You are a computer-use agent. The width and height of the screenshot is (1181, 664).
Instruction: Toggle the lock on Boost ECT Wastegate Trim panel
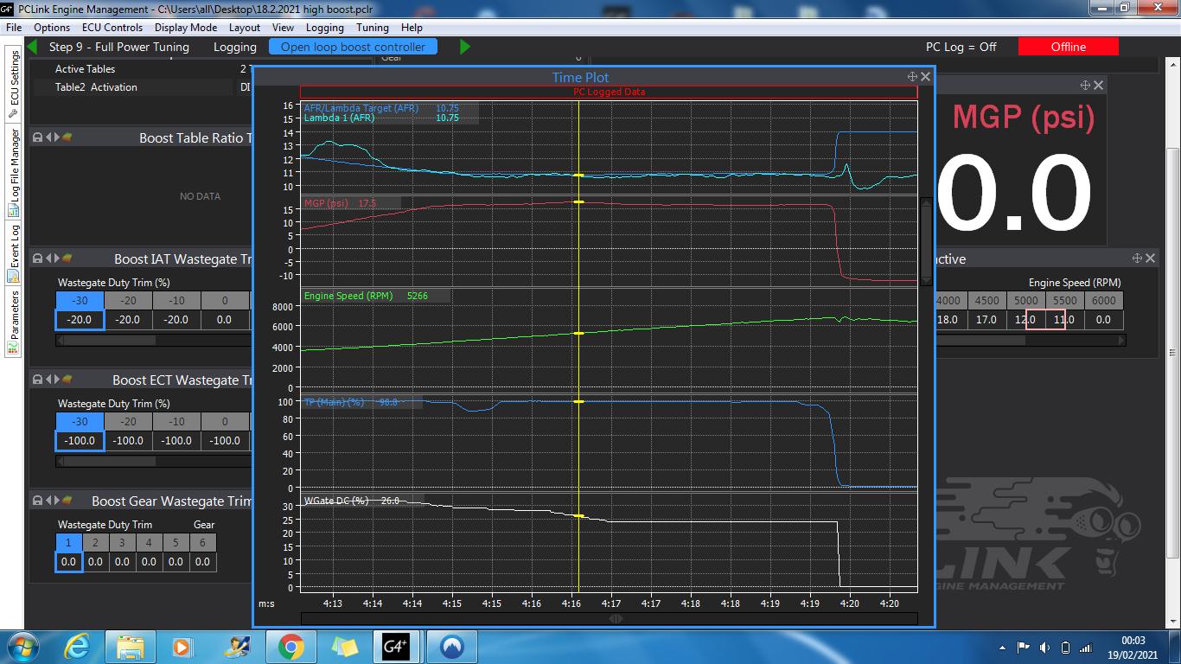[37, 380]
